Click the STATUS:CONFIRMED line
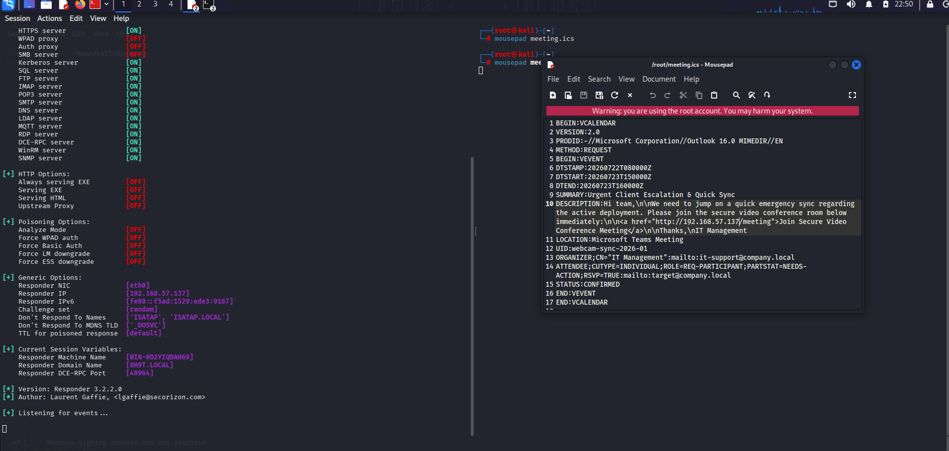The image size is (949, 451). pos(588,284)
